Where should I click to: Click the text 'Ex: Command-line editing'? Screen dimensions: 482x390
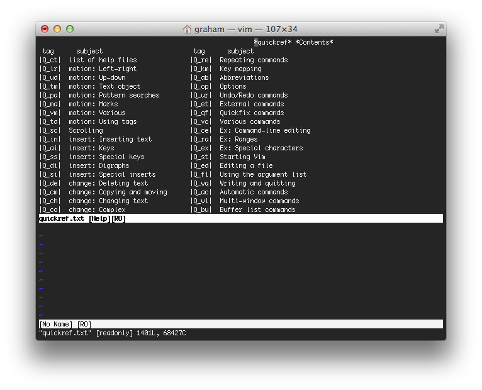(x=265, y=131)
